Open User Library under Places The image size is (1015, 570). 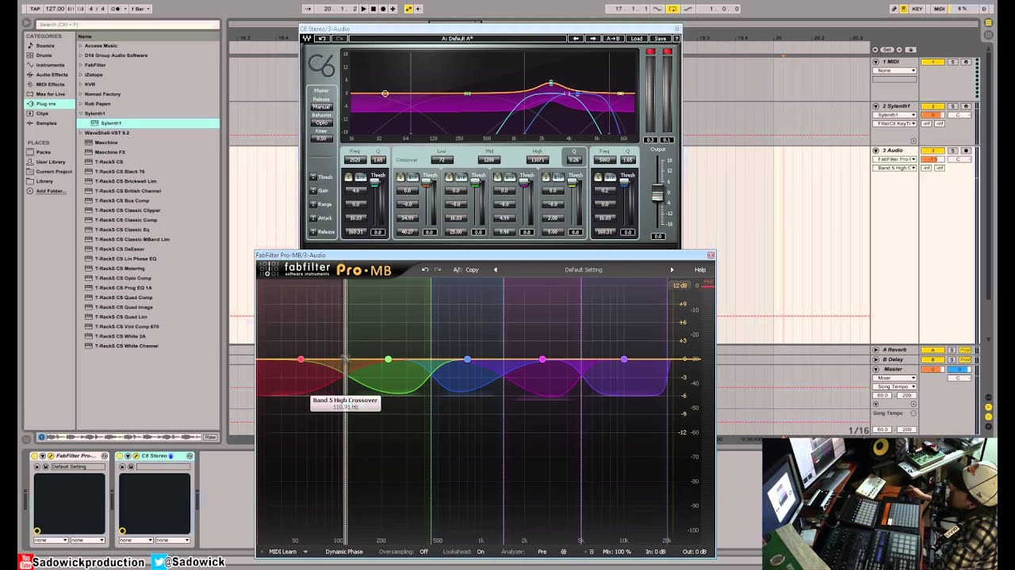[x=51, y=161]
